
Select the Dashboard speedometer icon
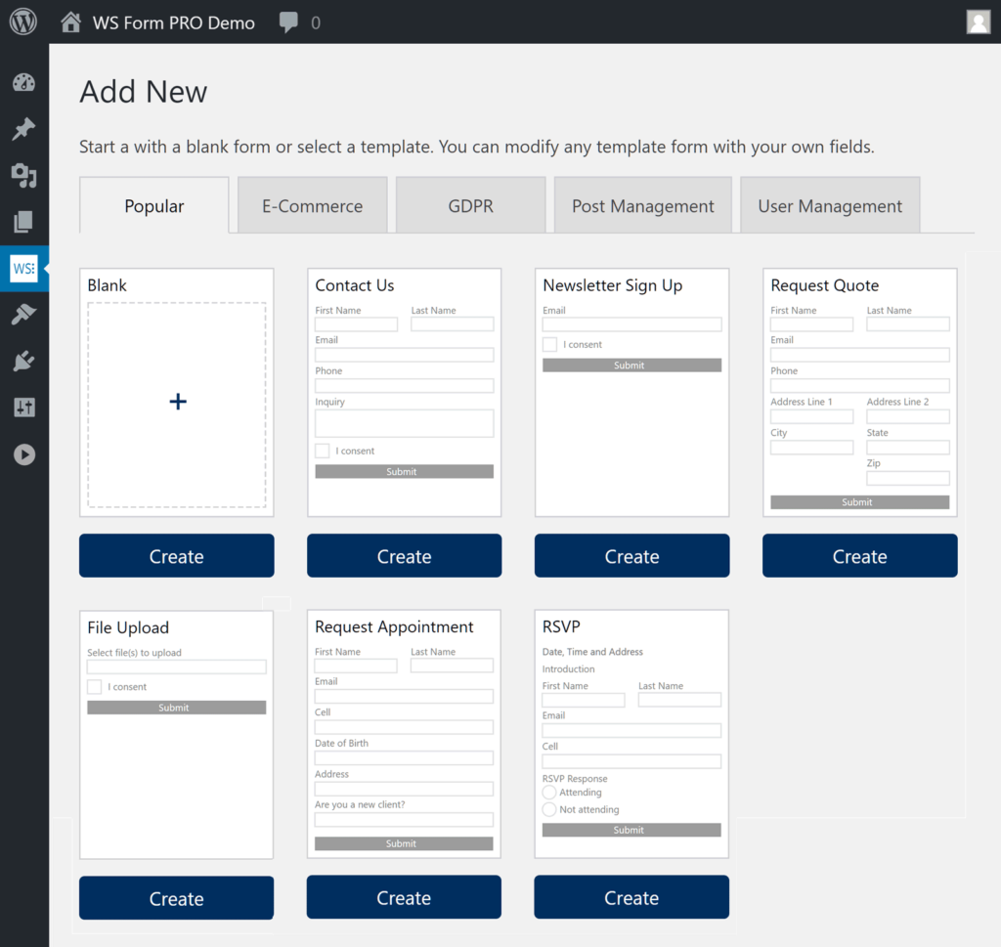[23, 82]
